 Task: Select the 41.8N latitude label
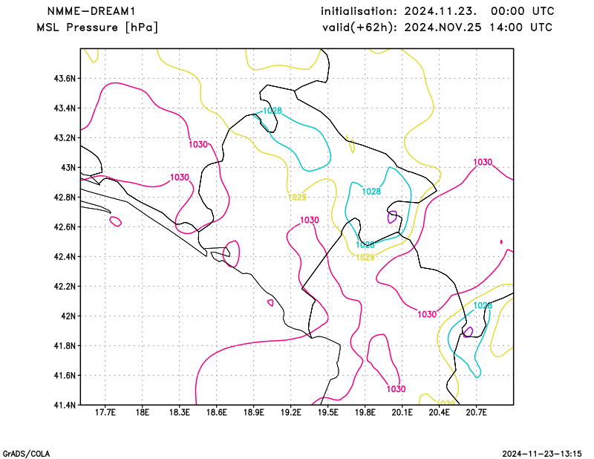tap(65, 345)
